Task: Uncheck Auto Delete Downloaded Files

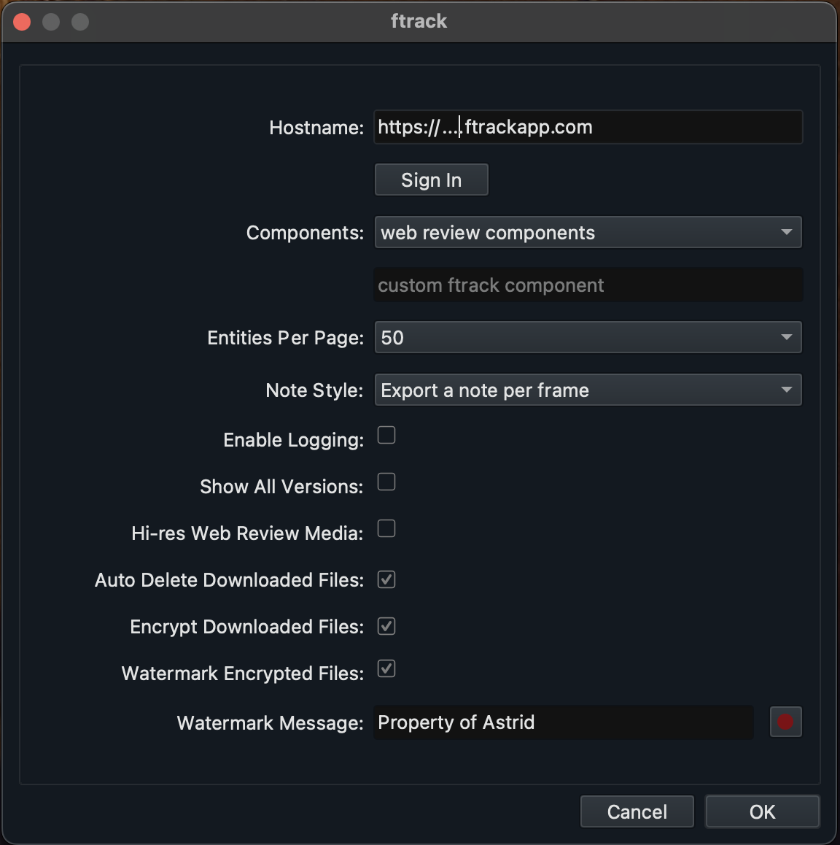Action: coord(386,580)
